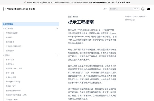Go to 生成知识提示 page
The height and width of the screenshot is (101, 154).
point(11,77)
